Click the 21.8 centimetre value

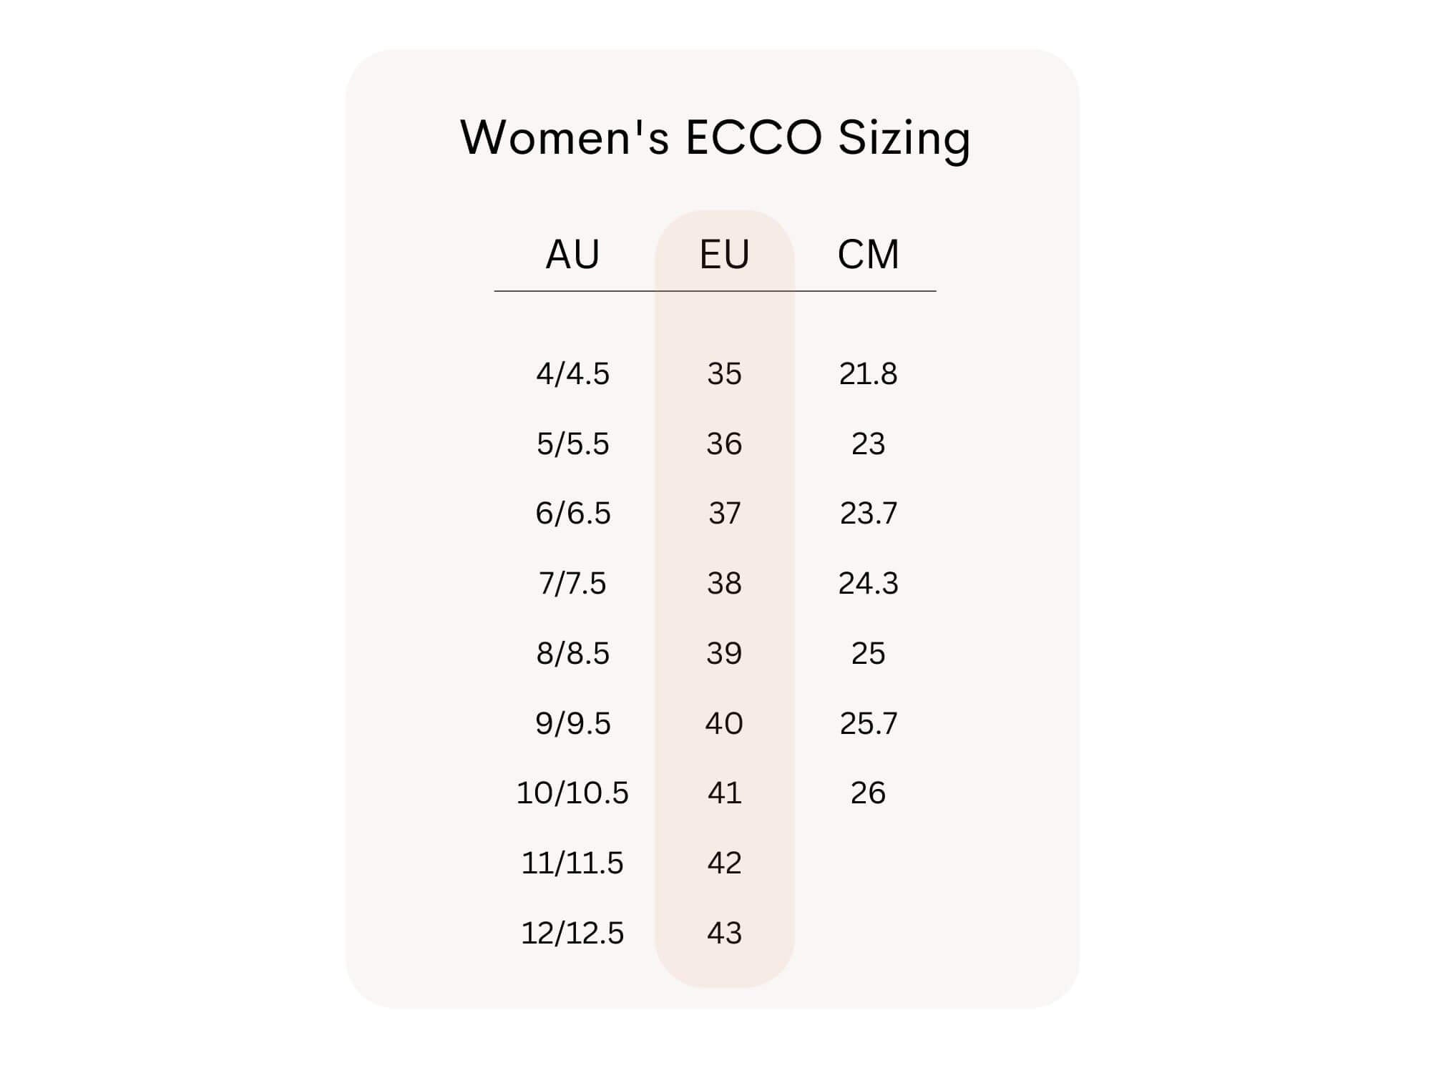[868, 374]
